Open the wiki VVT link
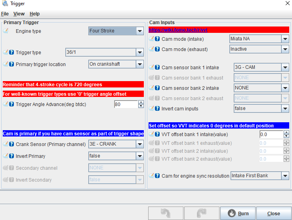This screenshot has width=292, height=220. (x=178, y=30)
